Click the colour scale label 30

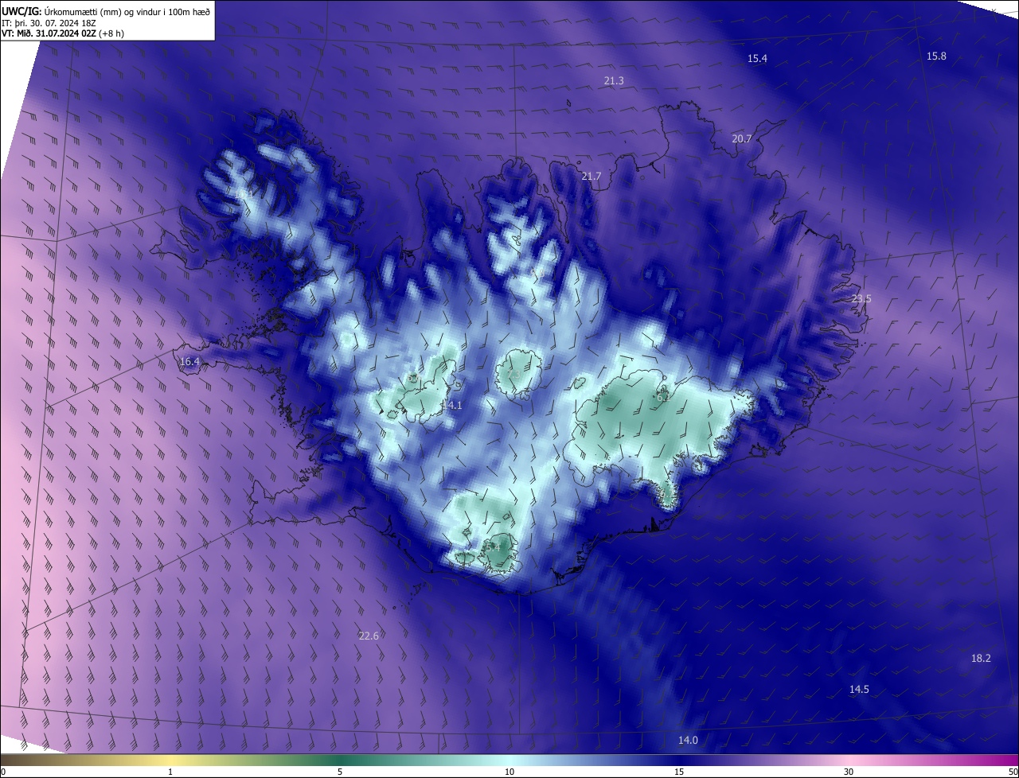click(x=849, y=772)
